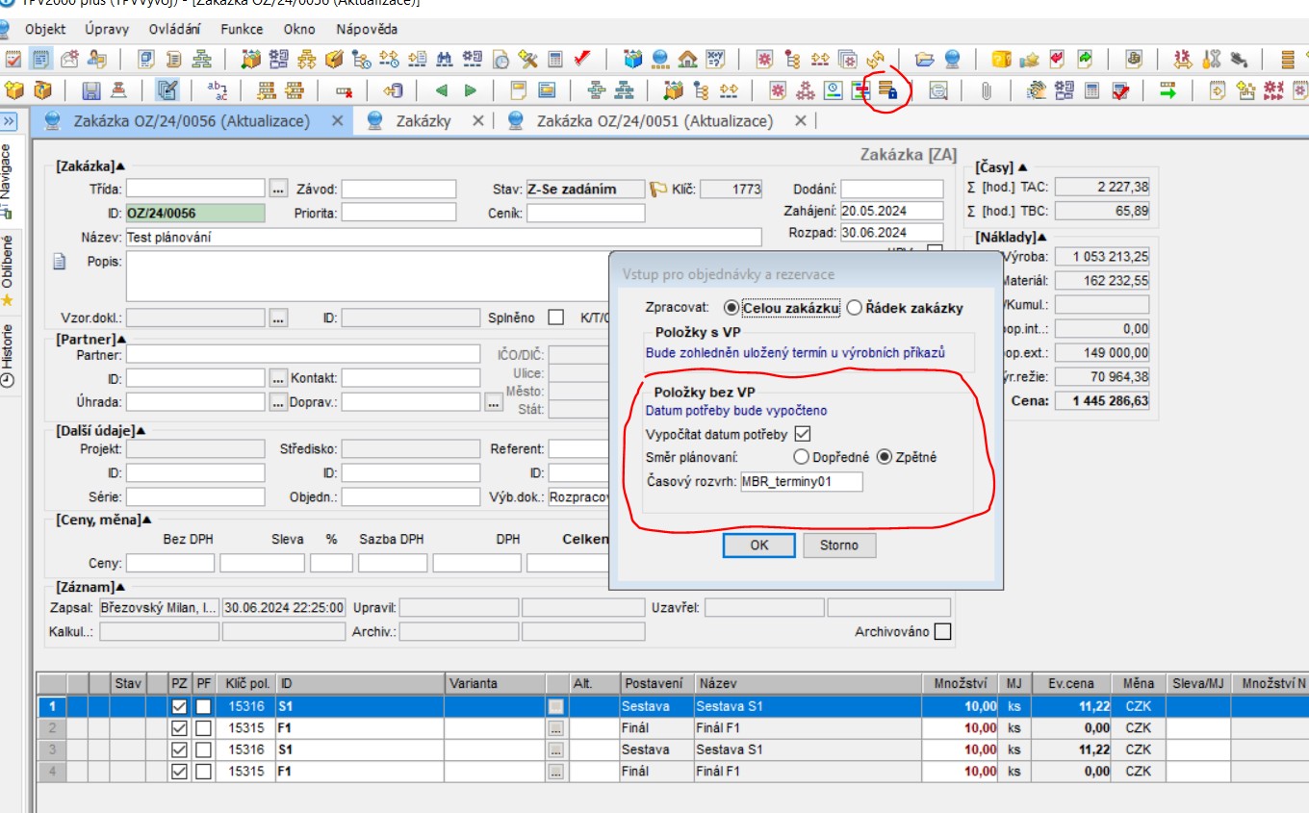Image resolution: width=1309 pixels, height=813 pixels.
Task: Open the Nápověda menu
Action: pyautogui.click(x=367, y=30)
